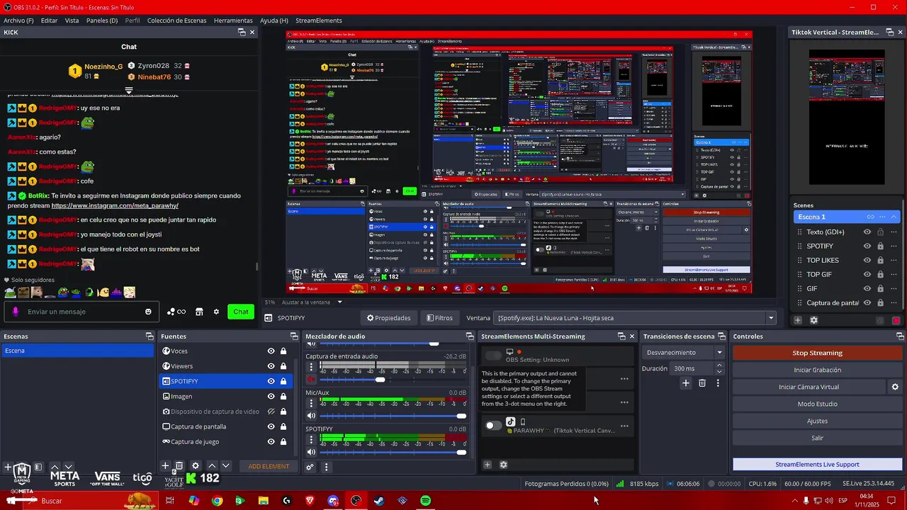Enable Modo Estudio

(x=817, y=404)
